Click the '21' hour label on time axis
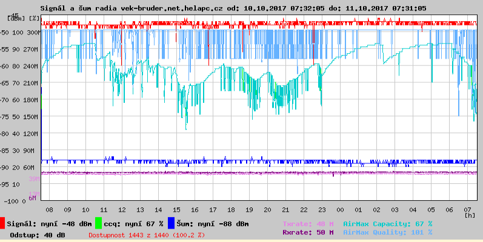 [285, 210]
